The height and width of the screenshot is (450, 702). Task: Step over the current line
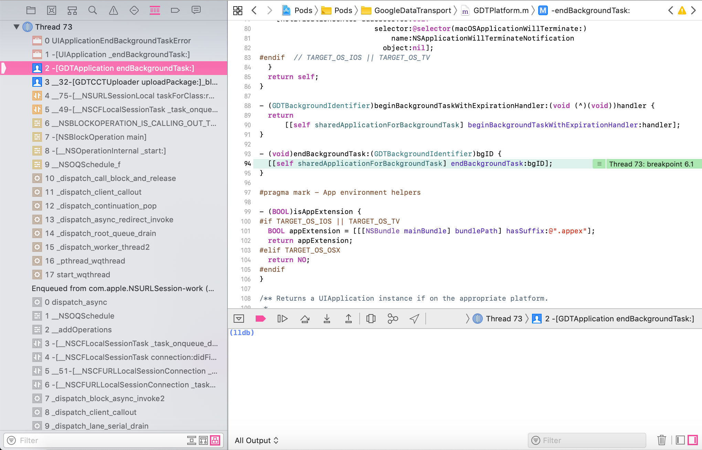click(x=305, y=319)
